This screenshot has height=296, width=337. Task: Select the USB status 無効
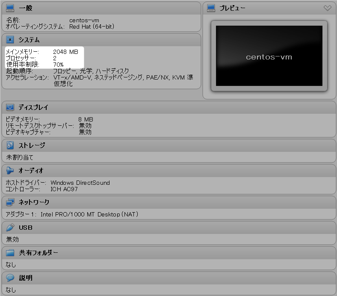point(12,239)
